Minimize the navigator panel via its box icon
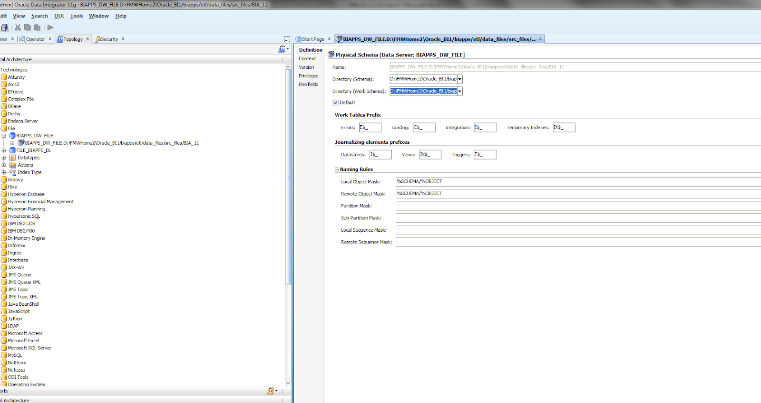 (287, 39)
